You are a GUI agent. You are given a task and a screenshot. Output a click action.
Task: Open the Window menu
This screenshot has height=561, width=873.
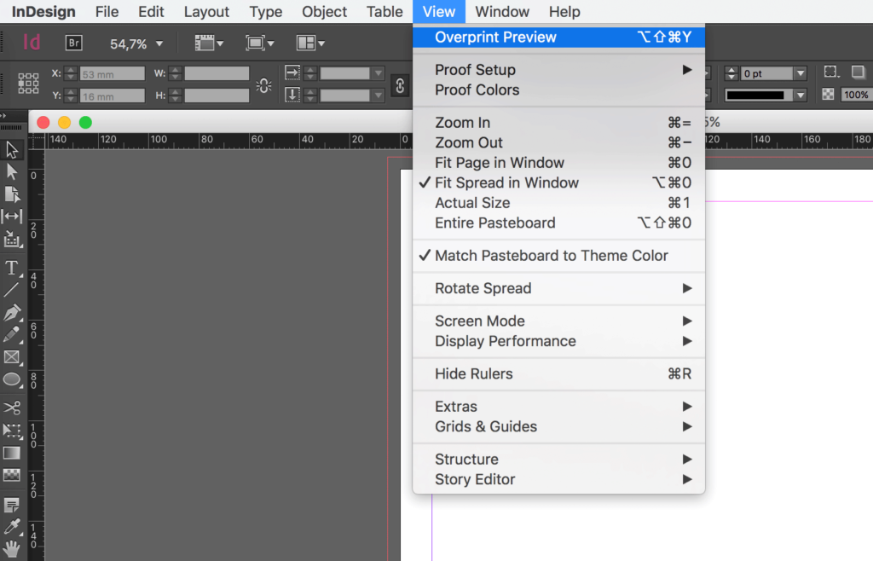click(501, 11)
